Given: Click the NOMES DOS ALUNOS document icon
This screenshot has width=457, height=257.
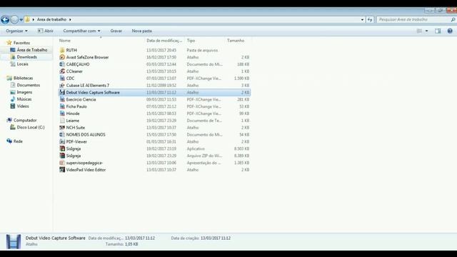Looking at the screenshot, I should pyautogui.click(x=62, y=134).
